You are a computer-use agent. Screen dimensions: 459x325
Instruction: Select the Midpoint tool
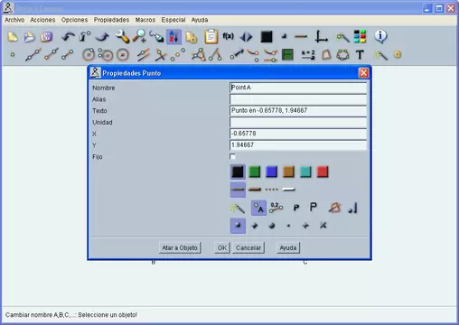(x=177, y=55)
